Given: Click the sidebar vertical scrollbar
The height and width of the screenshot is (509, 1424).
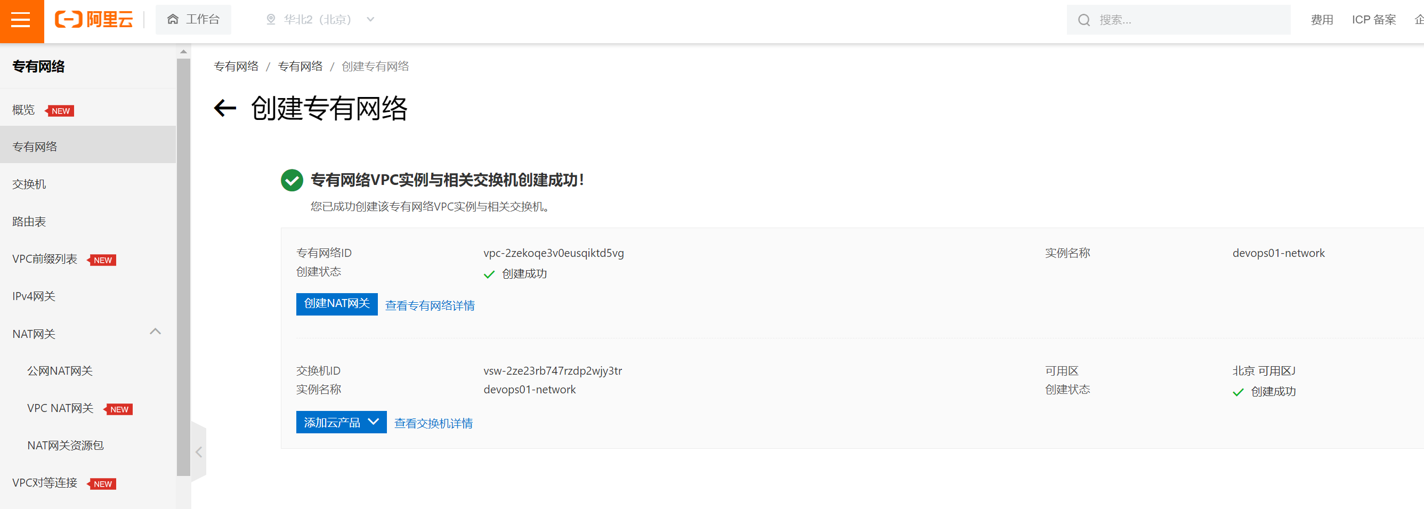Looking at the screenshot, I should [x=183, y=265].
